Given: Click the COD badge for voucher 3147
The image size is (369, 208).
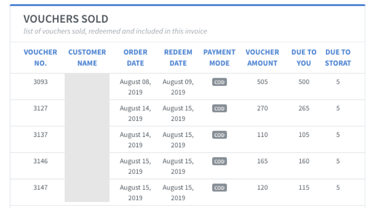Looking at the screenshot, I should (219, 188).
